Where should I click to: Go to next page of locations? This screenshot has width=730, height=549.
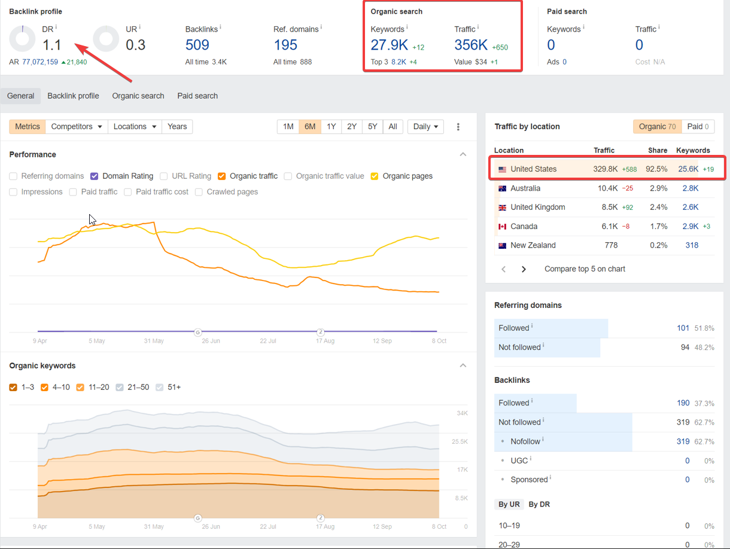(x=524, y=269)
